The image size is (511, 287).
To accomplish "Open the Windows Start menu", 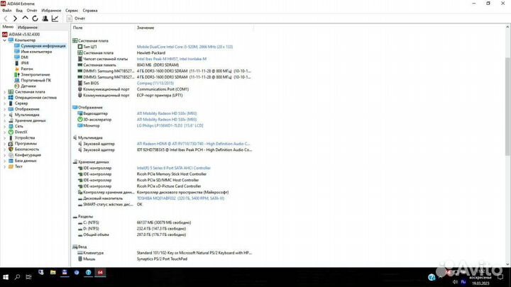I will pyautogui.click(x=6, y=277).
